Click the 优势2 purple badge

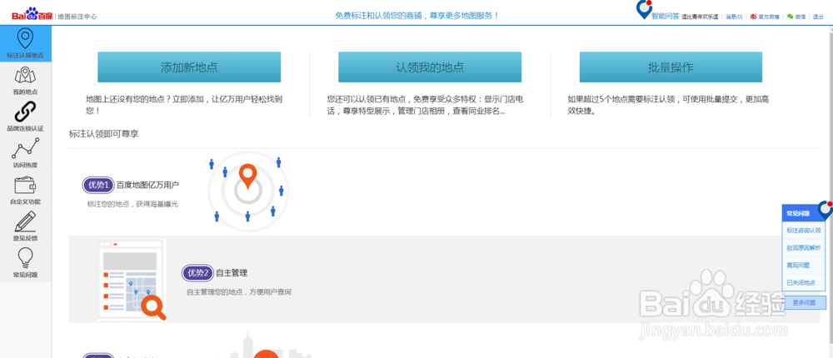[x=197, y=273]
